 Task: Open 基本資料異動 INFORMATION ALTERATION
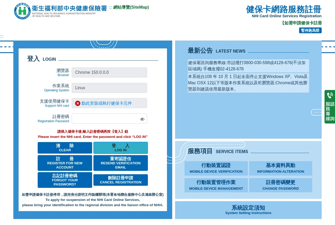(281, 168)
